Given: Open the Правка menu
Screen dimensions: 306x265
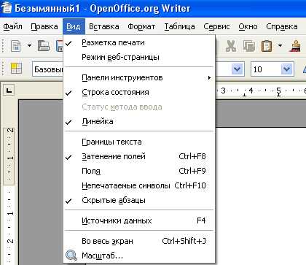Looking at the screenshot, I should point(44,26).
